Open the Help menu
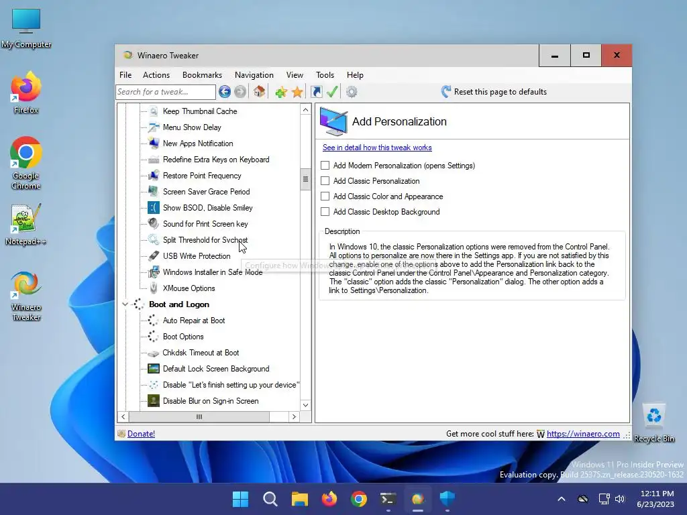Screen dimensions: 687x515 (355, 75)
